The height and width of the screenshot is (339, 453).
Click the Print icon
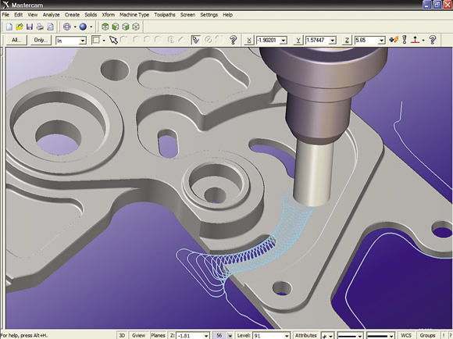point(40,27)
